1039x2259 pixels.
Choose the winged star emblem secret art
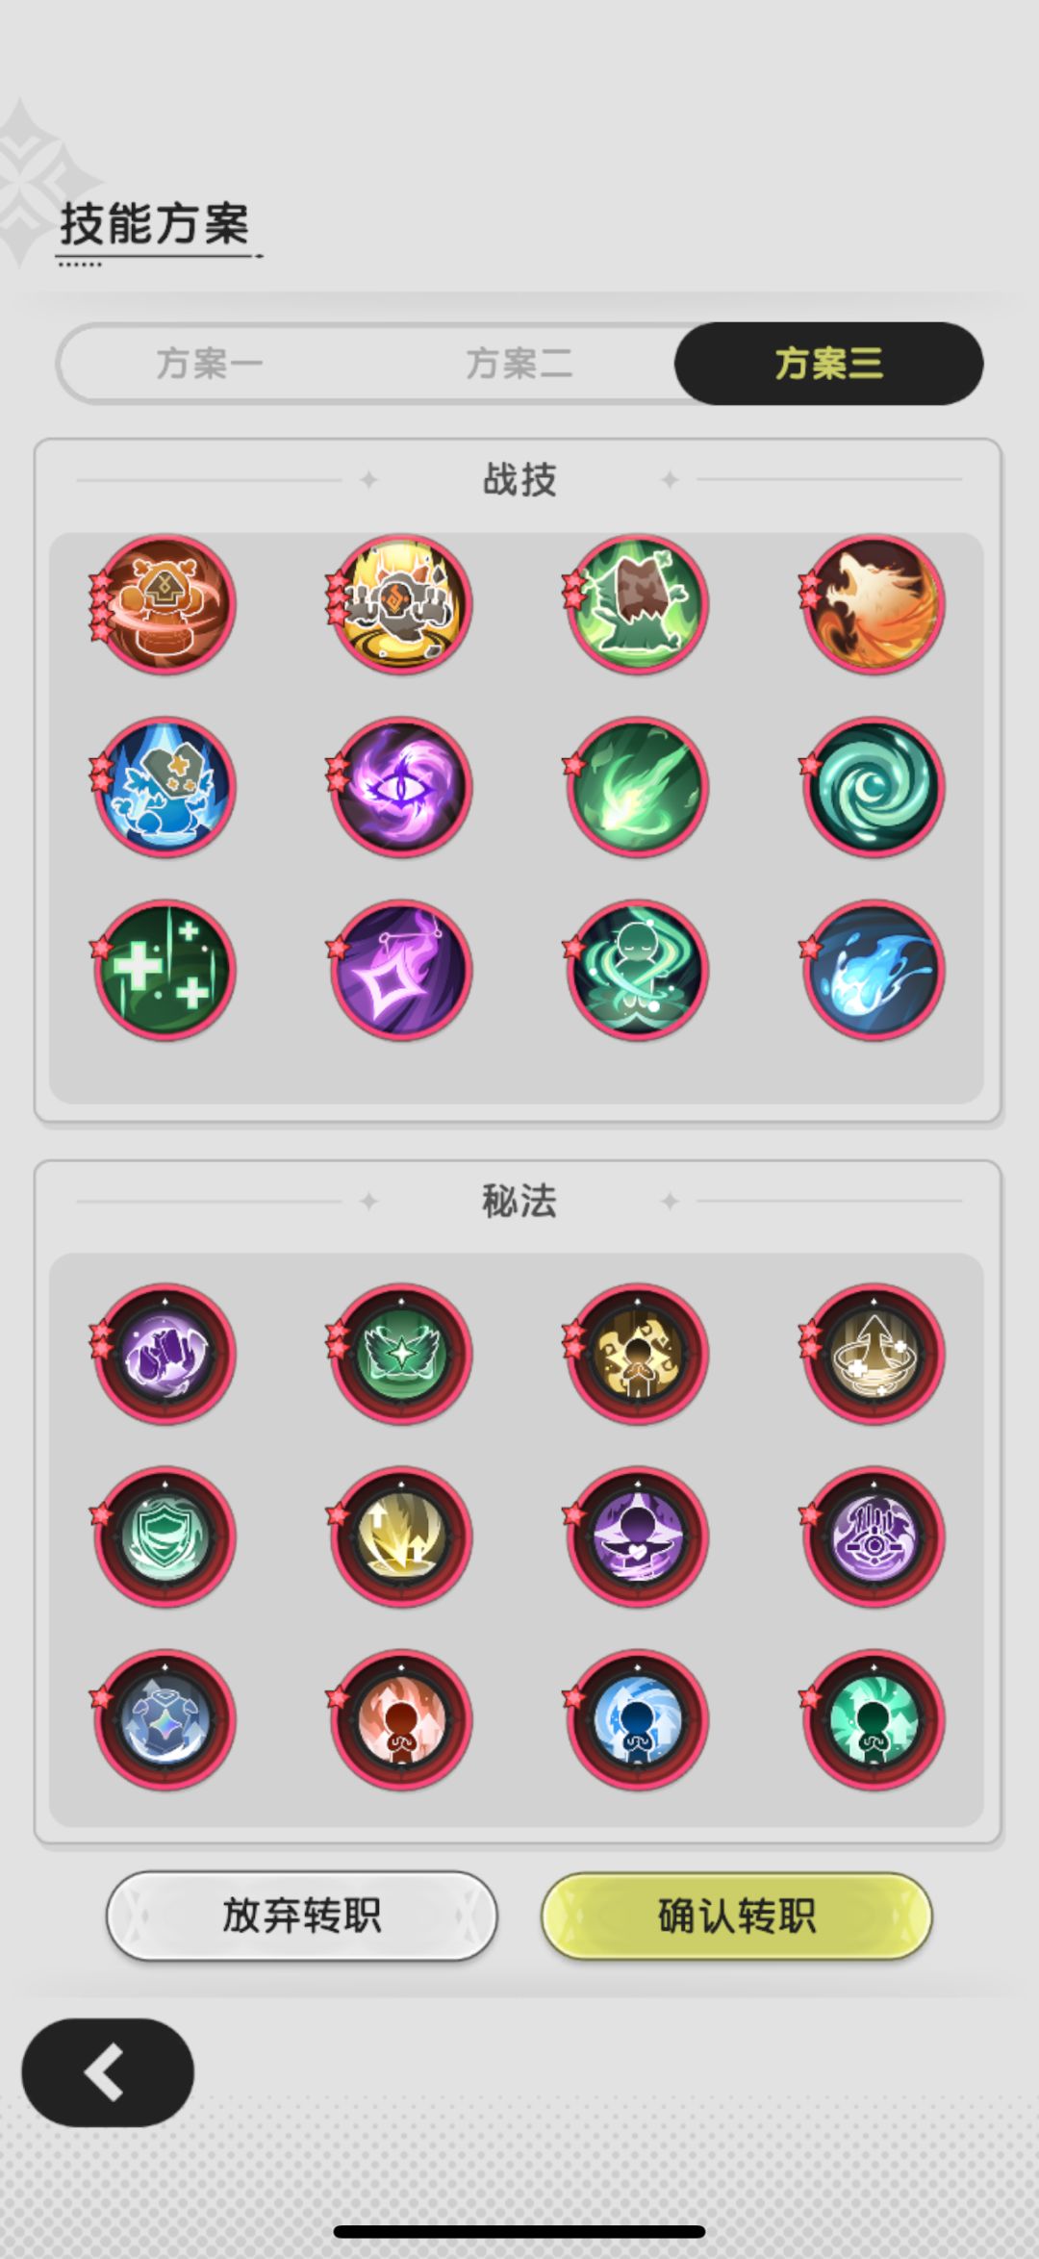coord(401,1354)
